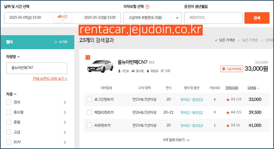Check the 패밀리렌트카 row checkbox
This screenshot has height=149, width=274.
[89, 112]
